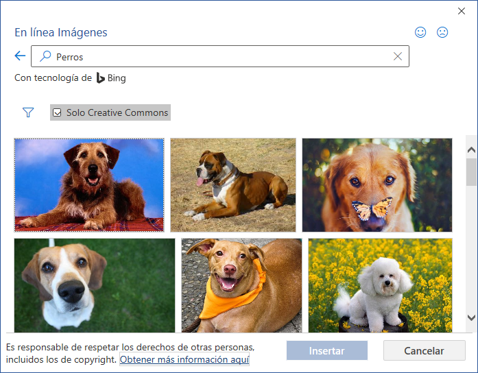Screen dimensions: 478x373
Task: Open the Obtener más información aquí link
Action: point(184,359)
